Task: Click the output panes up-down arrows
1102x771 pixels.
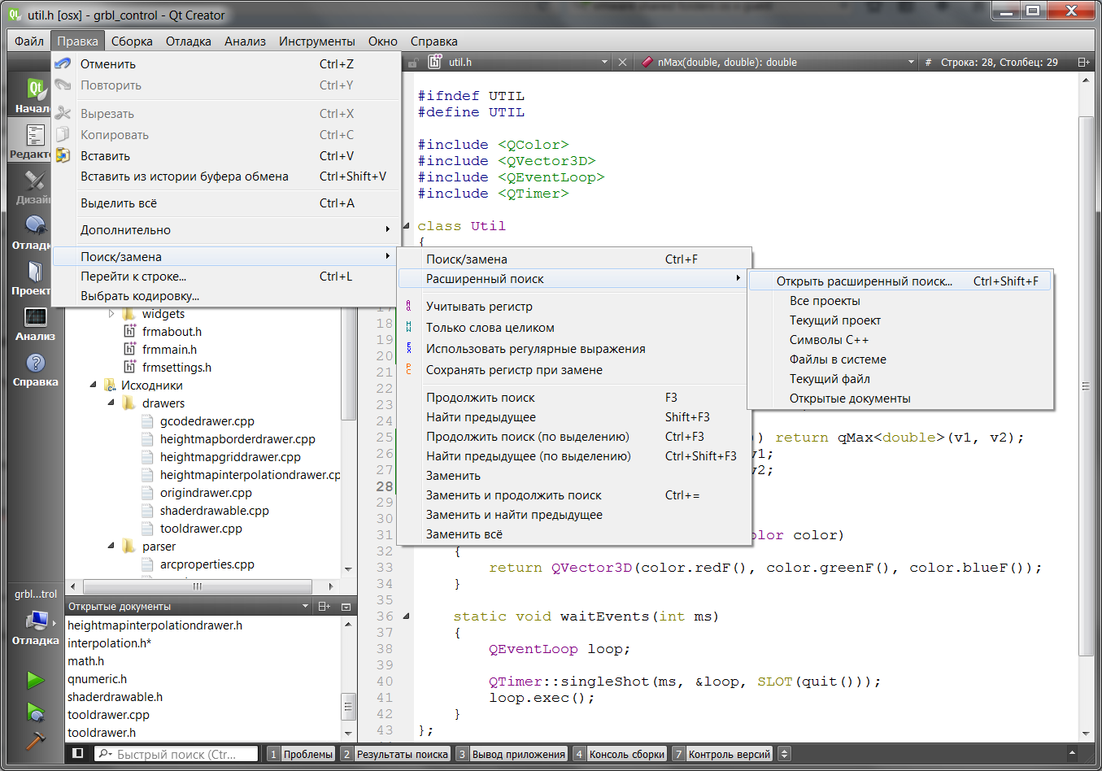Action: (x=785, y=754)
